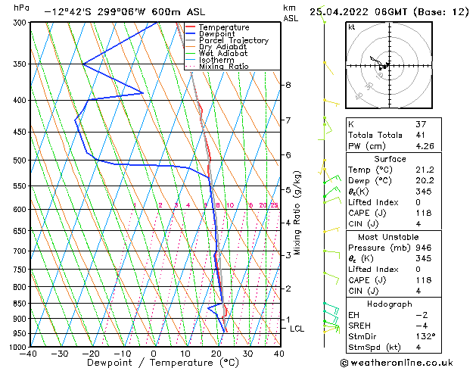
Task: Select the 'Wet Adiabat' legend label
Action: pos(223,53)
